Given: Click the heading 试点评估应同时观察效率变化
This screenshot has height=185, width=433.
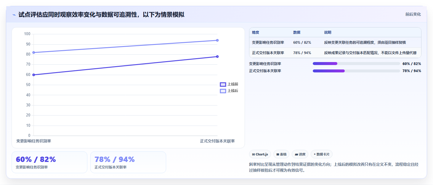Looking at the screenshot, I should [x=101, y=14].
